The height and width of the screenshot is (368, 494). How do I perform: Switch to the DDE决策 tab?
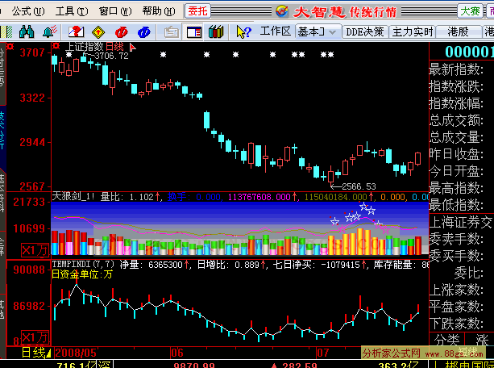click(365, 31)
